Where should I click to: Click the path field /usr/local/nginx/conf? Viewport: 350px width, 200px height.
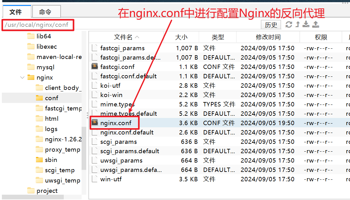[38, 25]
